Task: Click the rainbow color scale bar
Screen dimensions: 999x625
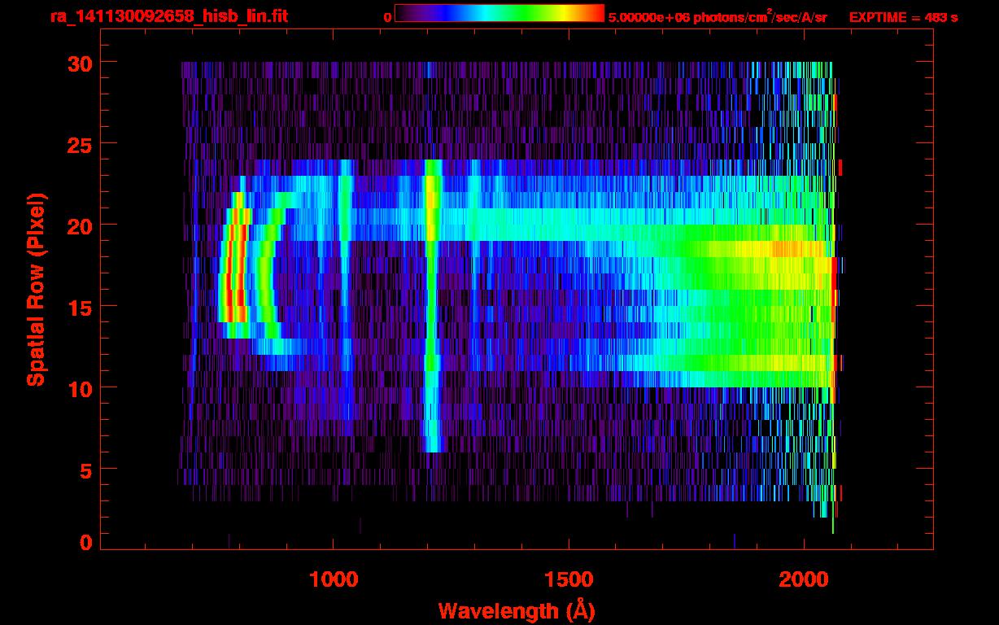Action: click(499, 14)
